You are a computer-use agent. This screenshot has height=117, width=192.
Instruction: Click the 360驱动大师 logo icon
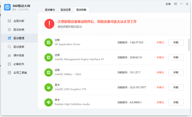7,7
